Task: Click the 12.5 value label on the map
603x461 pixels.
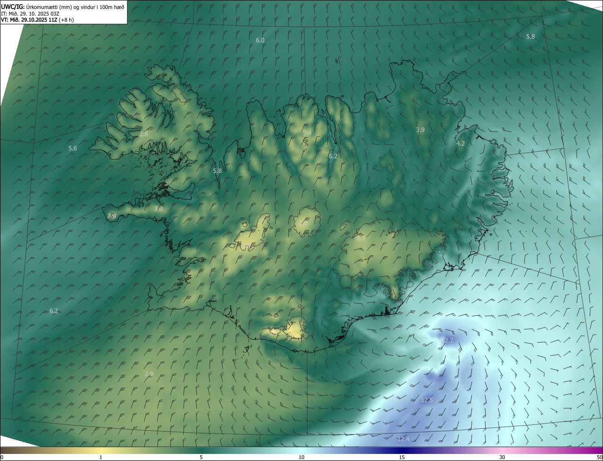Action: click(x=427, y=400)
